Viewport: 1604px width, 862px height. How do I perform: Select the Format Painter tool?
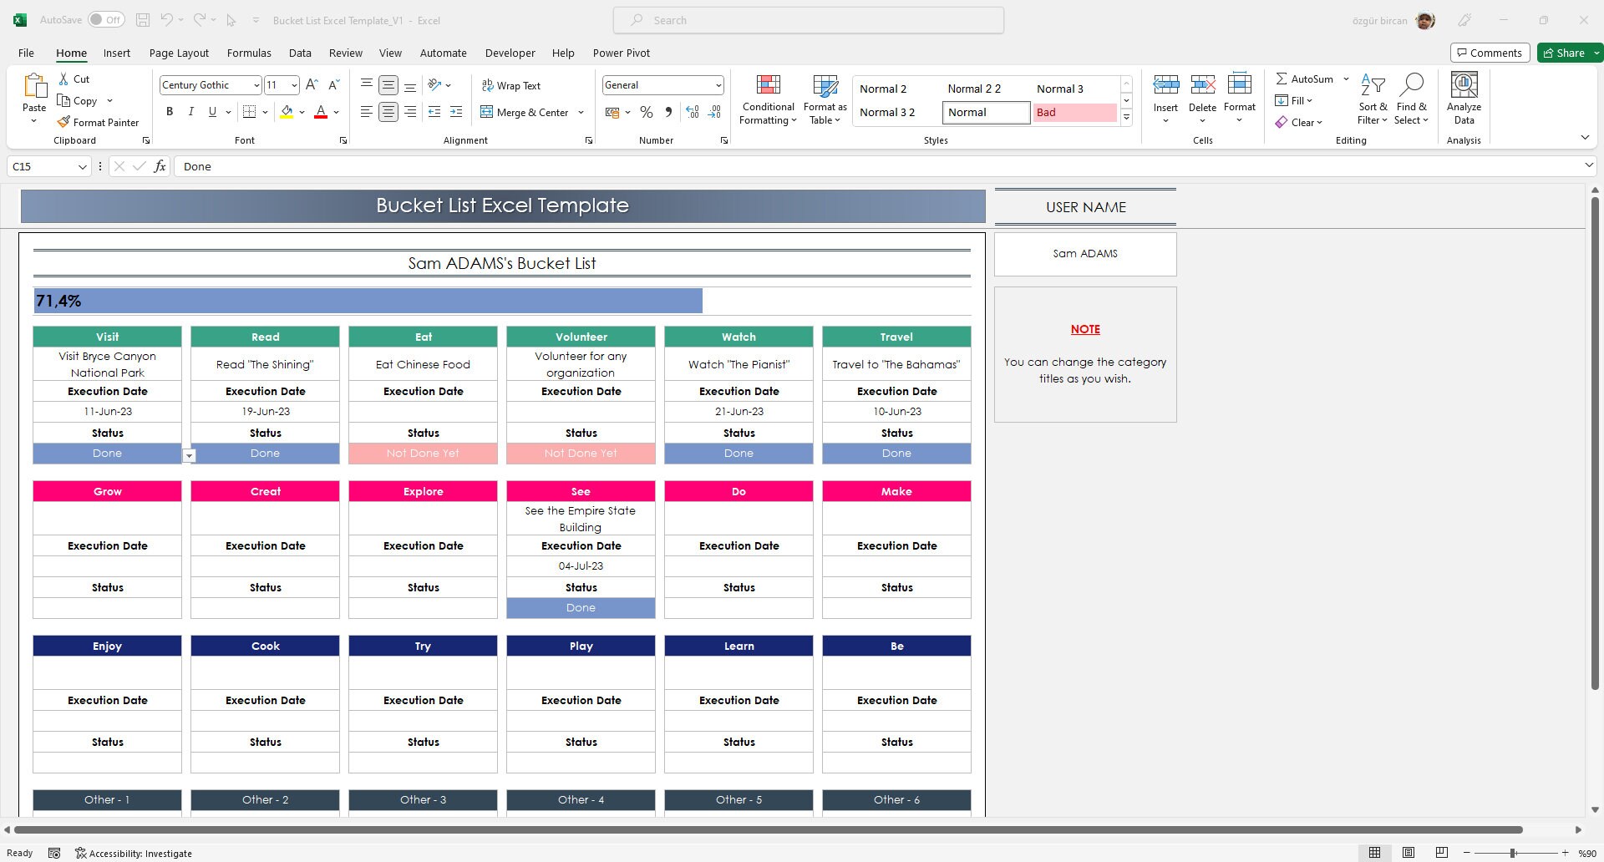[98, 122]
